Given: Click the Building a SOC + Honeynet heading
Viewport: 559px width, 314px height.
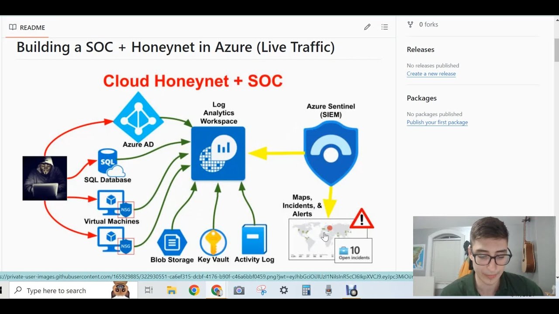Looking at the screenshot, I should point(176,47).
